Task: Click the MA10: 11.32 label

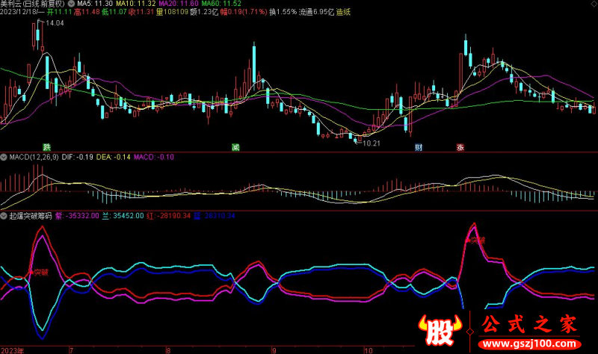Action: 136,4
